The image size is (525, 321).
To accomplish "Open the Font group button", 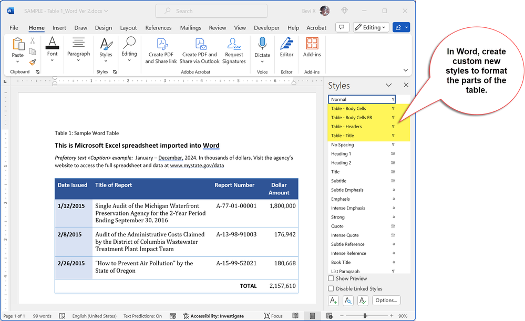I will 52,49.
